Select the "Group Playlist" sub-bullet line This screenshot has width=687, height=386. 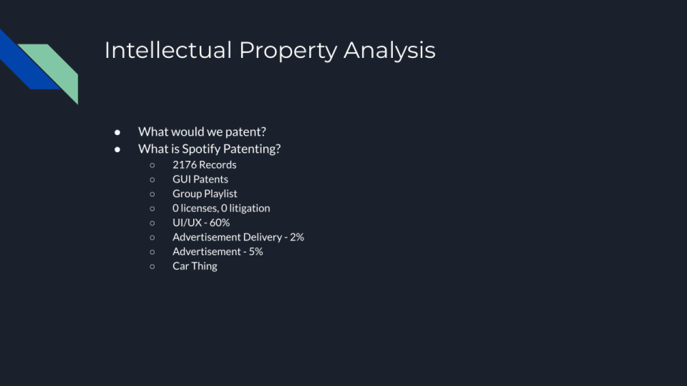[x=204, y=194]
